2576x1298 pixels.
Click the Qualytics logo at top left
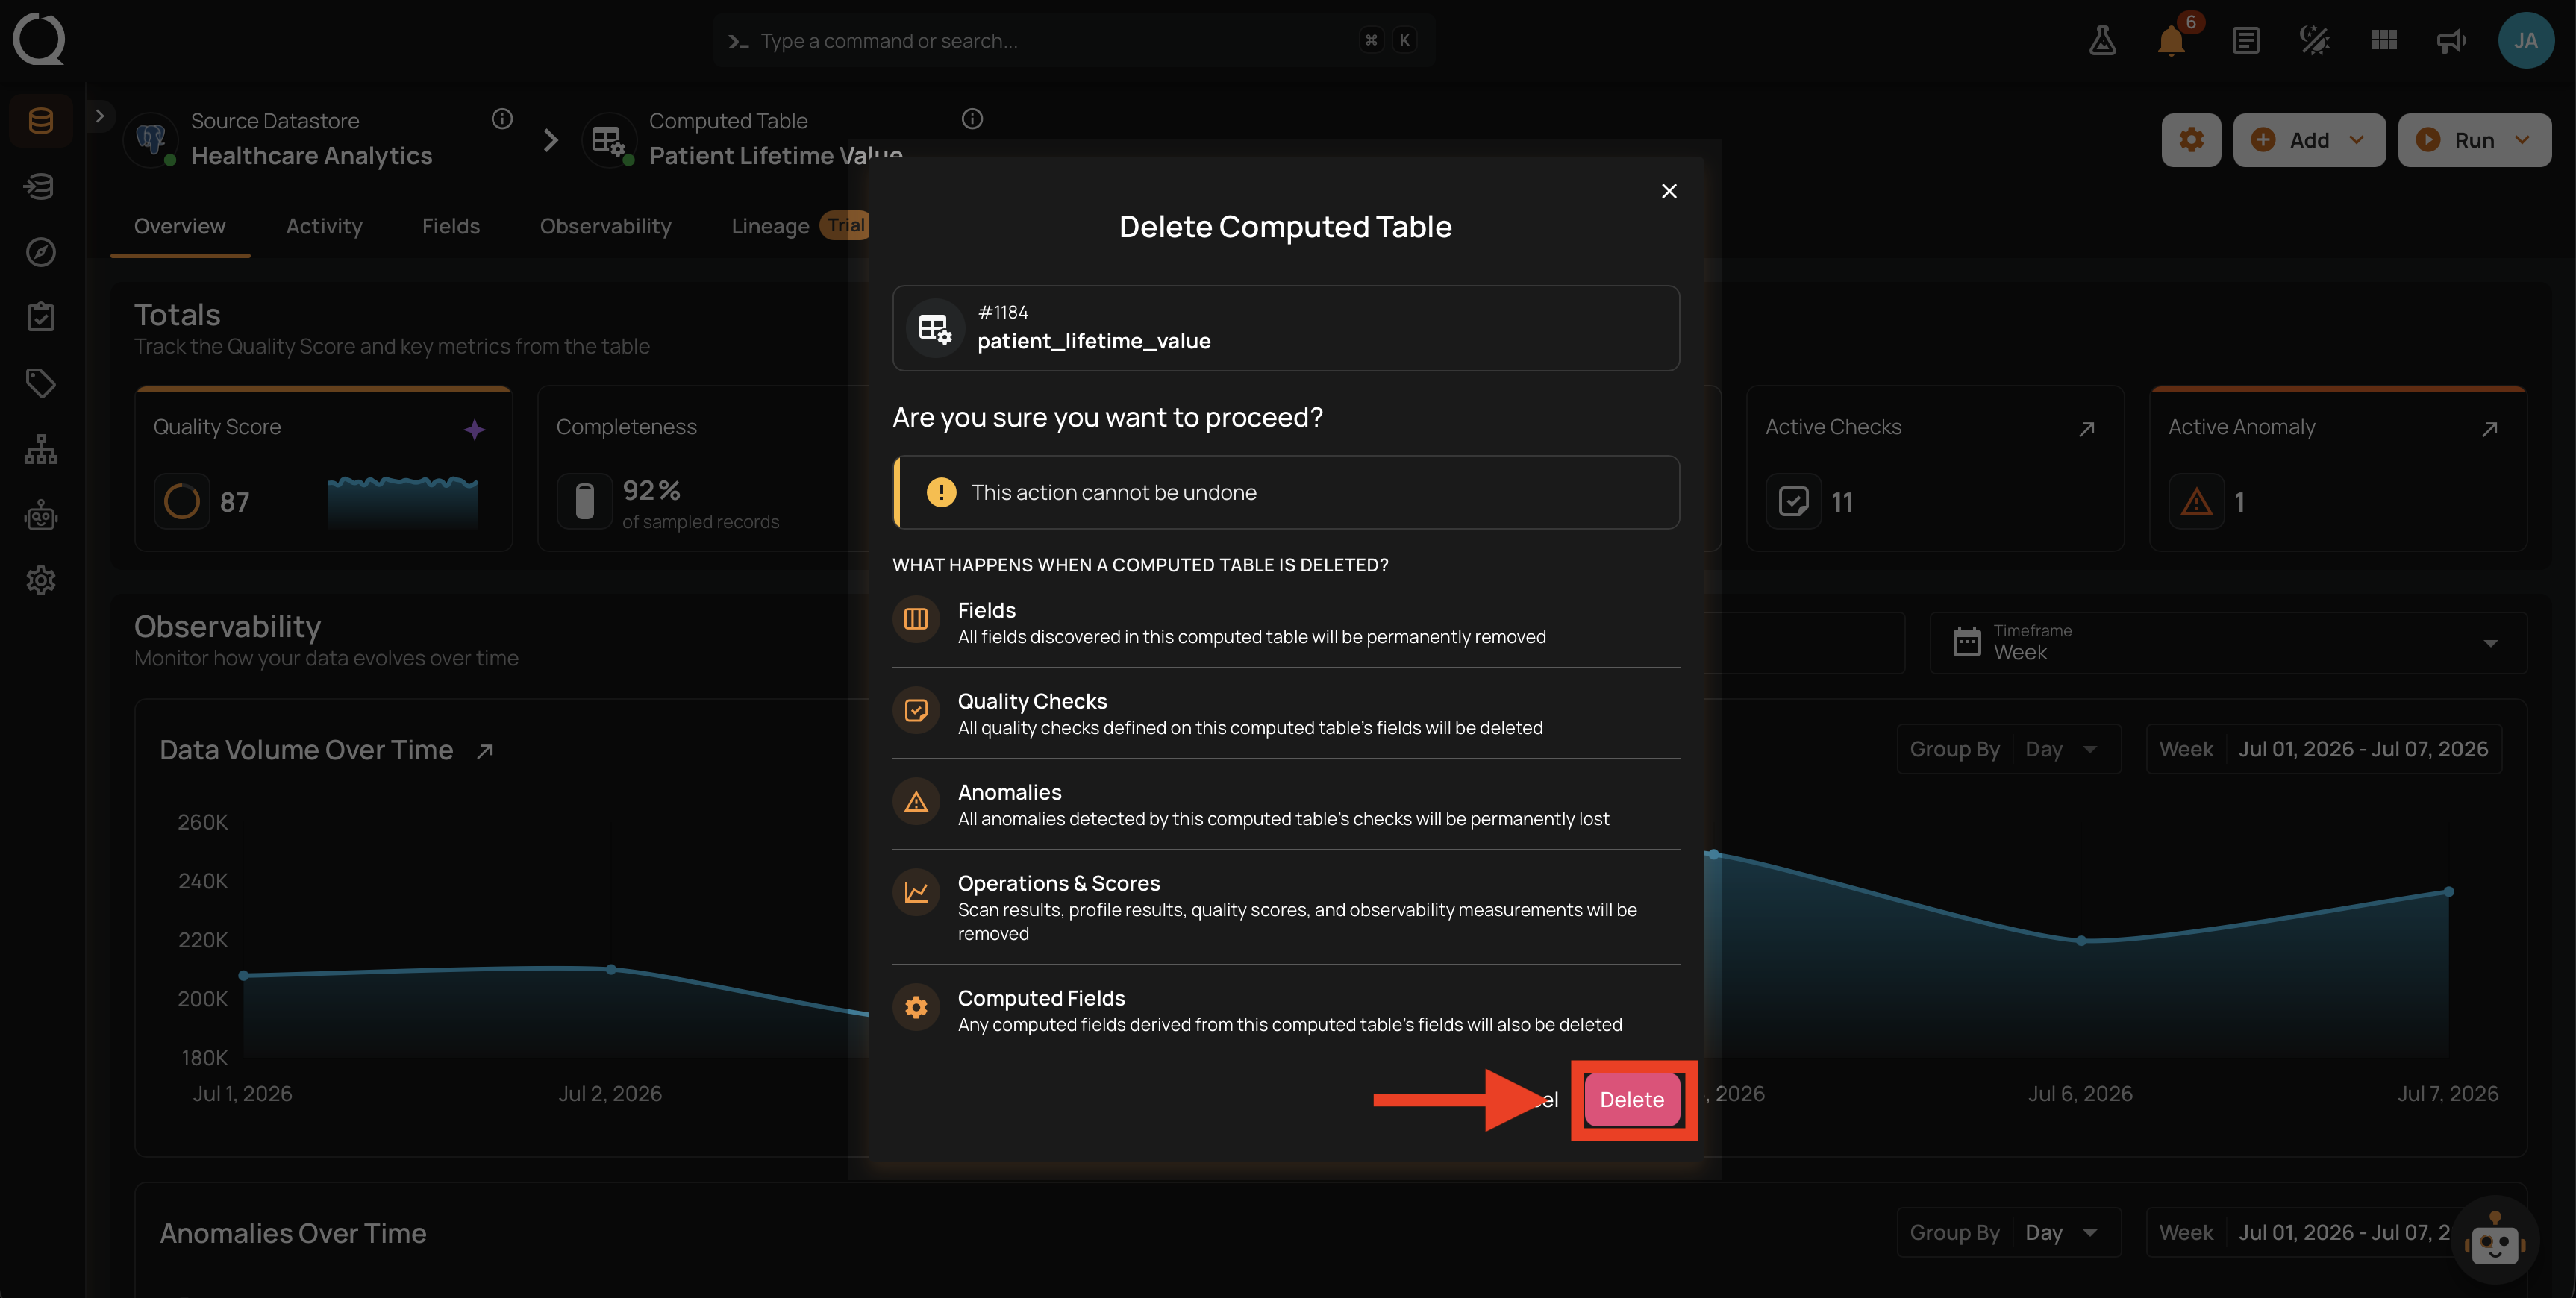tap(39, 39)
